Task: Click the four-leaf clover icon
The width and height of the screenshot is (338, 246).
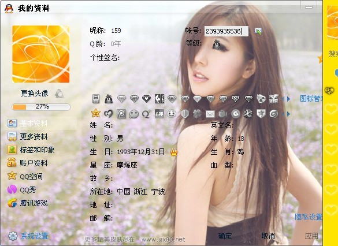Action: coord(197,114)
